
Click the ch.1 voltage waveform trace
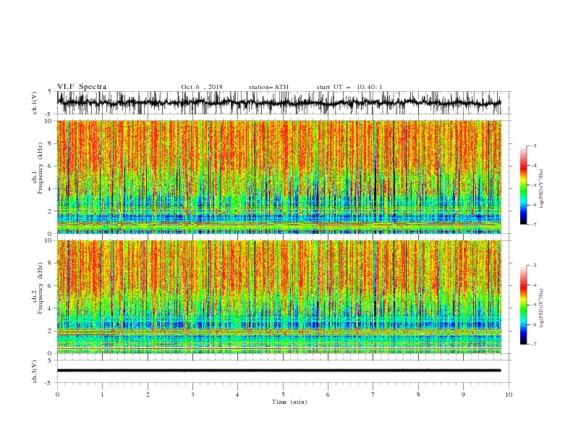pos(279,103)
